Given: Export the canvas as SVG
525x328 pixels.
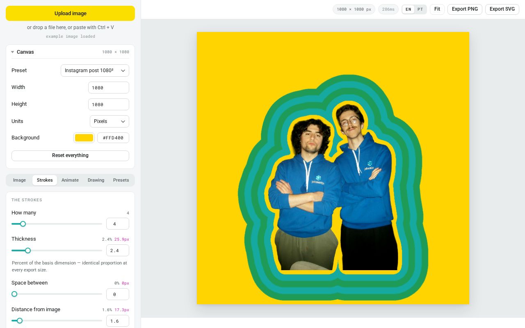Looking at the screenshot, I should tap(502, 9).
